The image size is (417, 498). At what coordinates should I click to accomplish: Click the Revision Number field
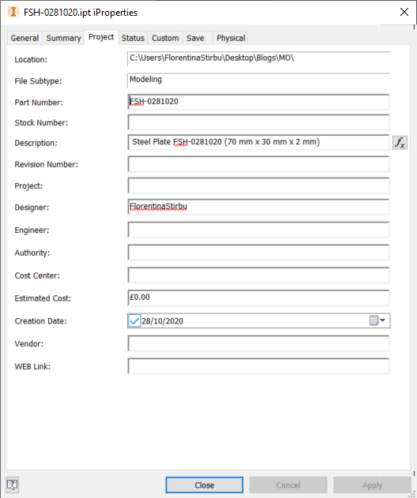tap(258, 164)
